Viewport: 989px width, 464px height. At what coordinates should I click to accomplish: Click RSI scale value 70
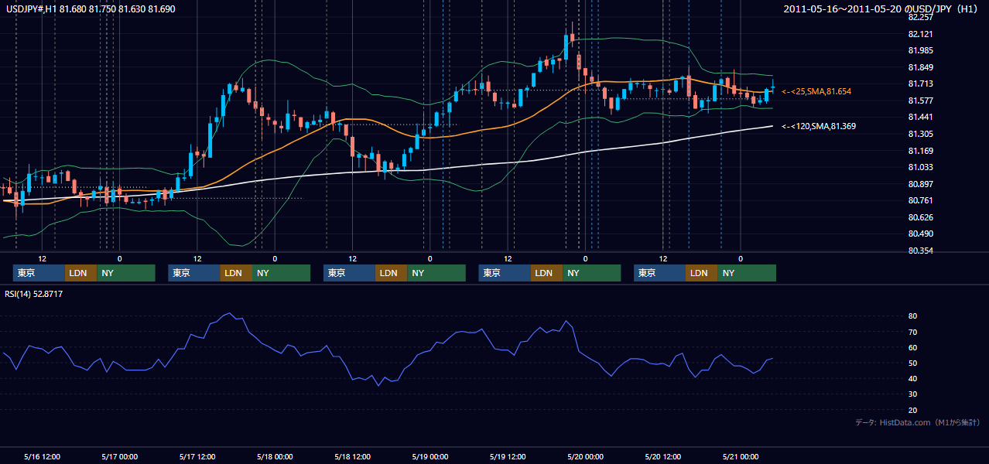tap(913, 332)
